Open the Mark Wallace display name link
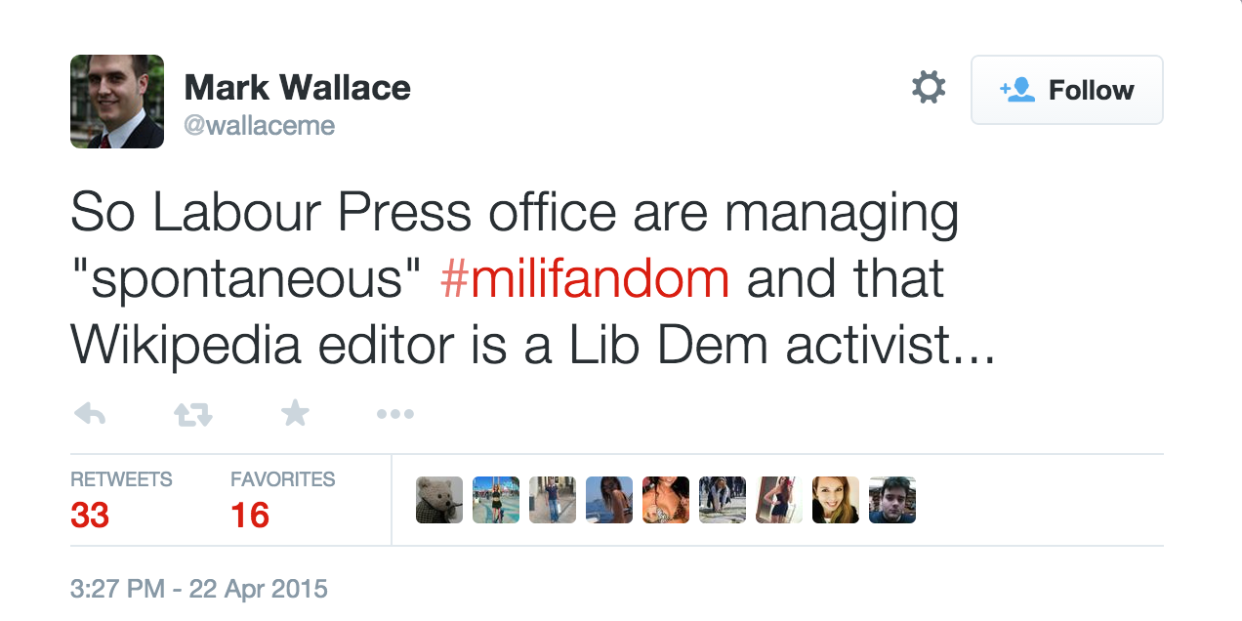The image size is (1242, 621). tap(297, 87)
